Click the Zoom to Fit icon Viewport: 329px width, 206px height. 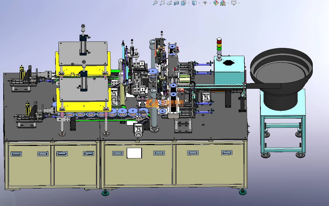(x=155, y=3)
